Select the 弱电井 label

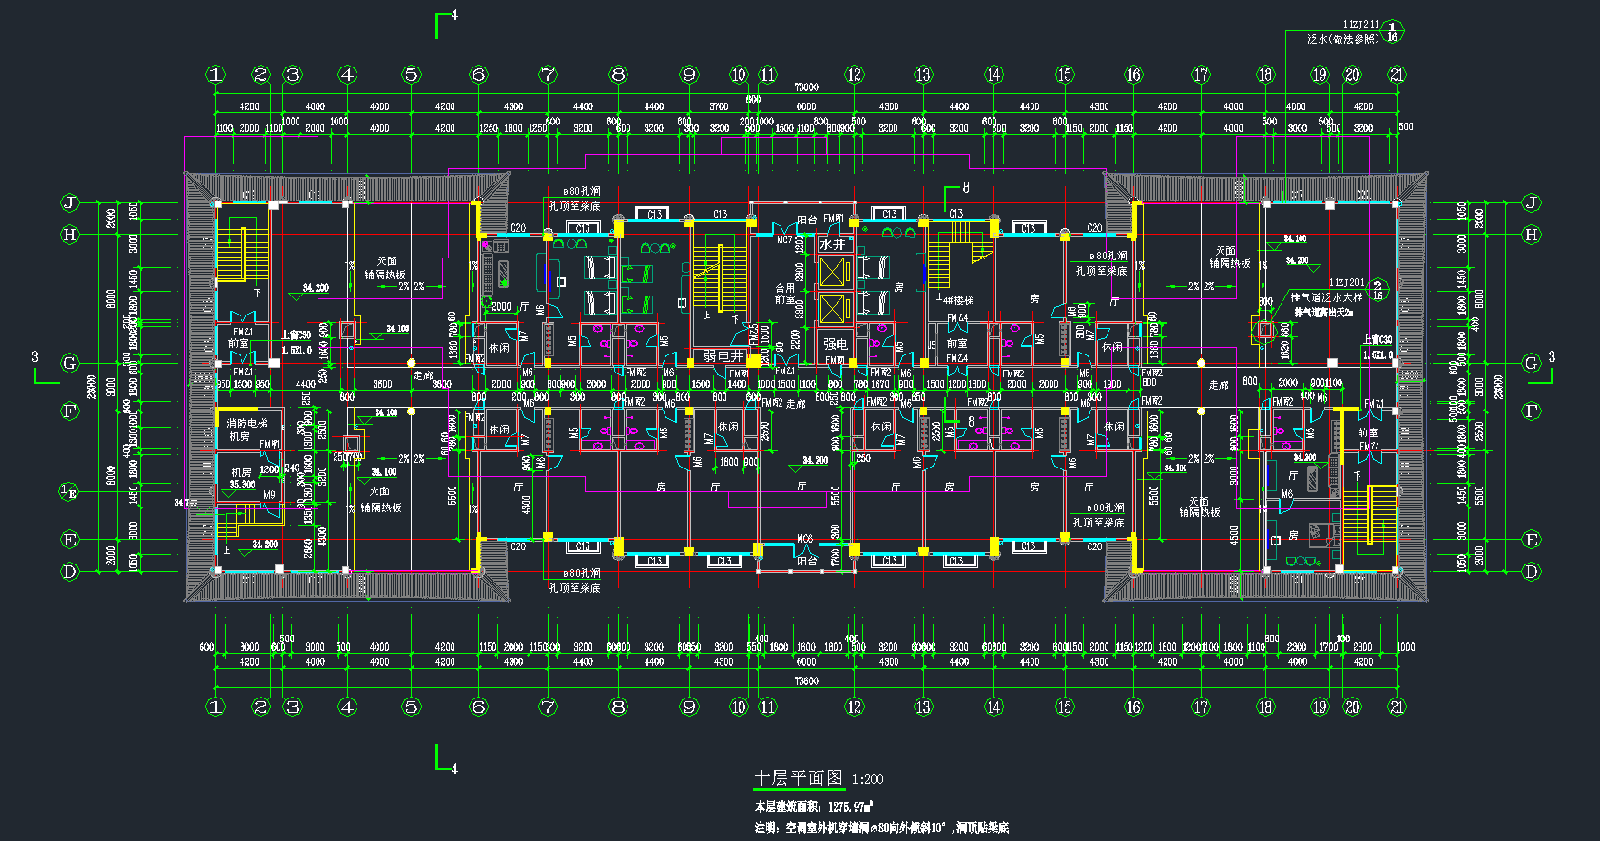[723, 355]
